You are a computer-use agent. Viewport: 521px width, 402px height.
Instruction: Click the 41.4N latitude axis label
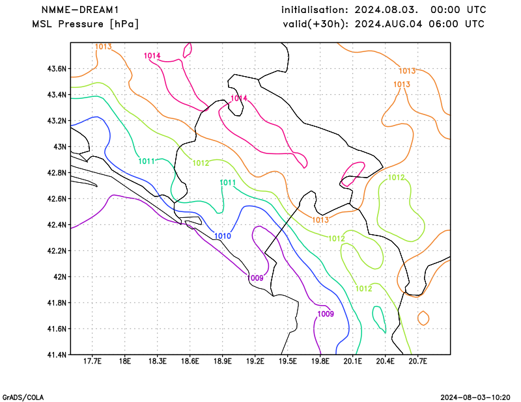(57, 355)
